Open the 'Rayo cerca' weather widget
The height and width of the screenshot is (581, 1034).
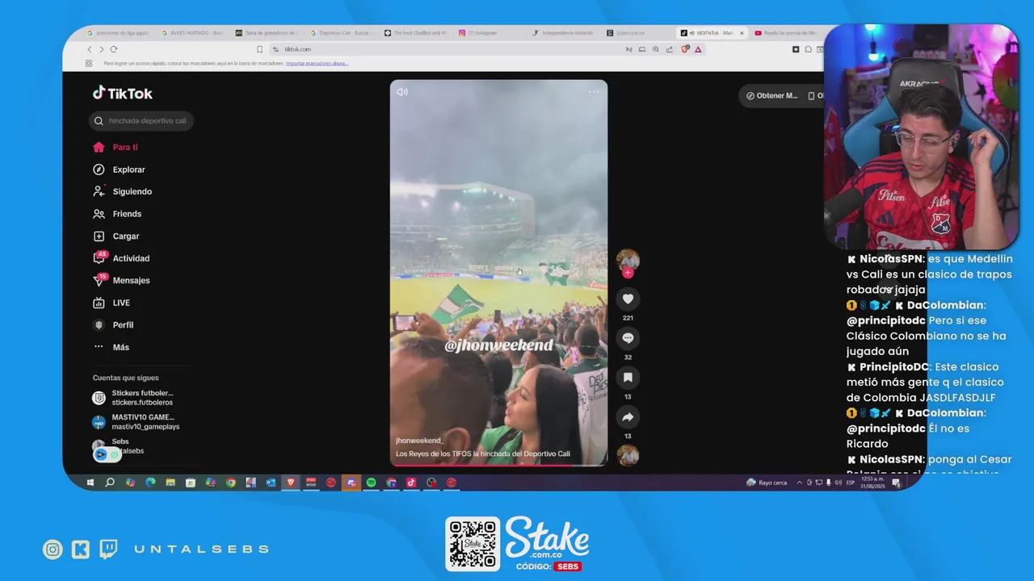(767, 483)
